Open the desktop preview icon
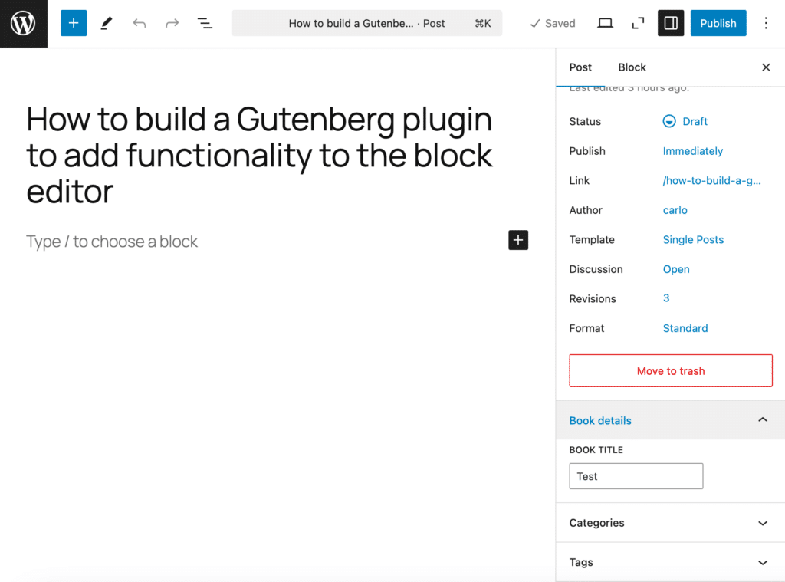The image size is (785, 582). tap(605, 23)
